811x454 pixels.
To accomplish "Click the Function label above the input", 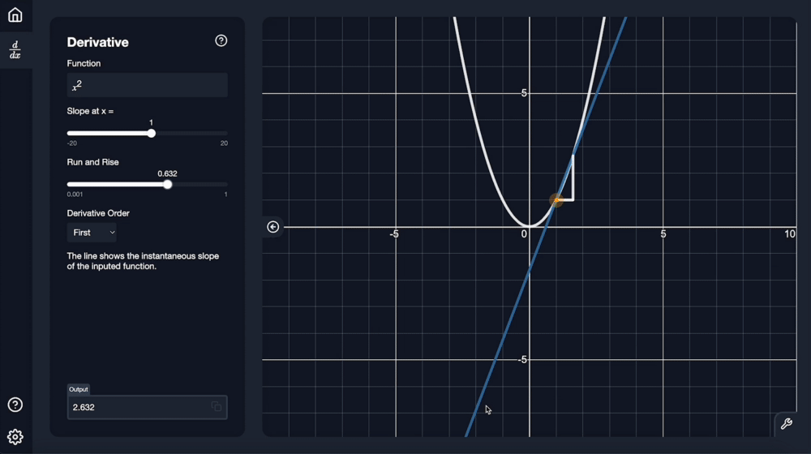I will pyautogui.click(x=84, y=63).
